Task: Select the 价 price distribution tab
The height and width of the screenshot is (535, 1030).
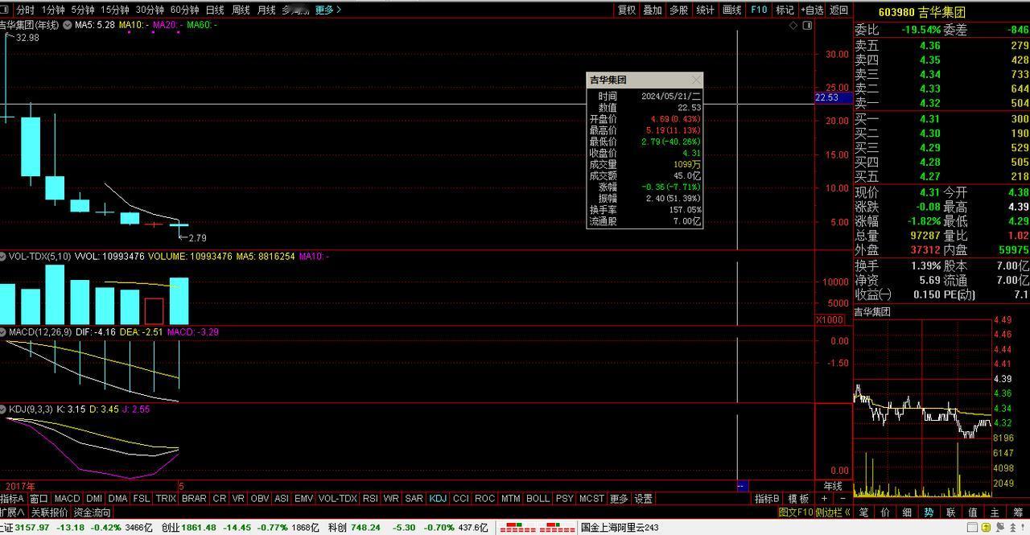Action: point(885,512)
